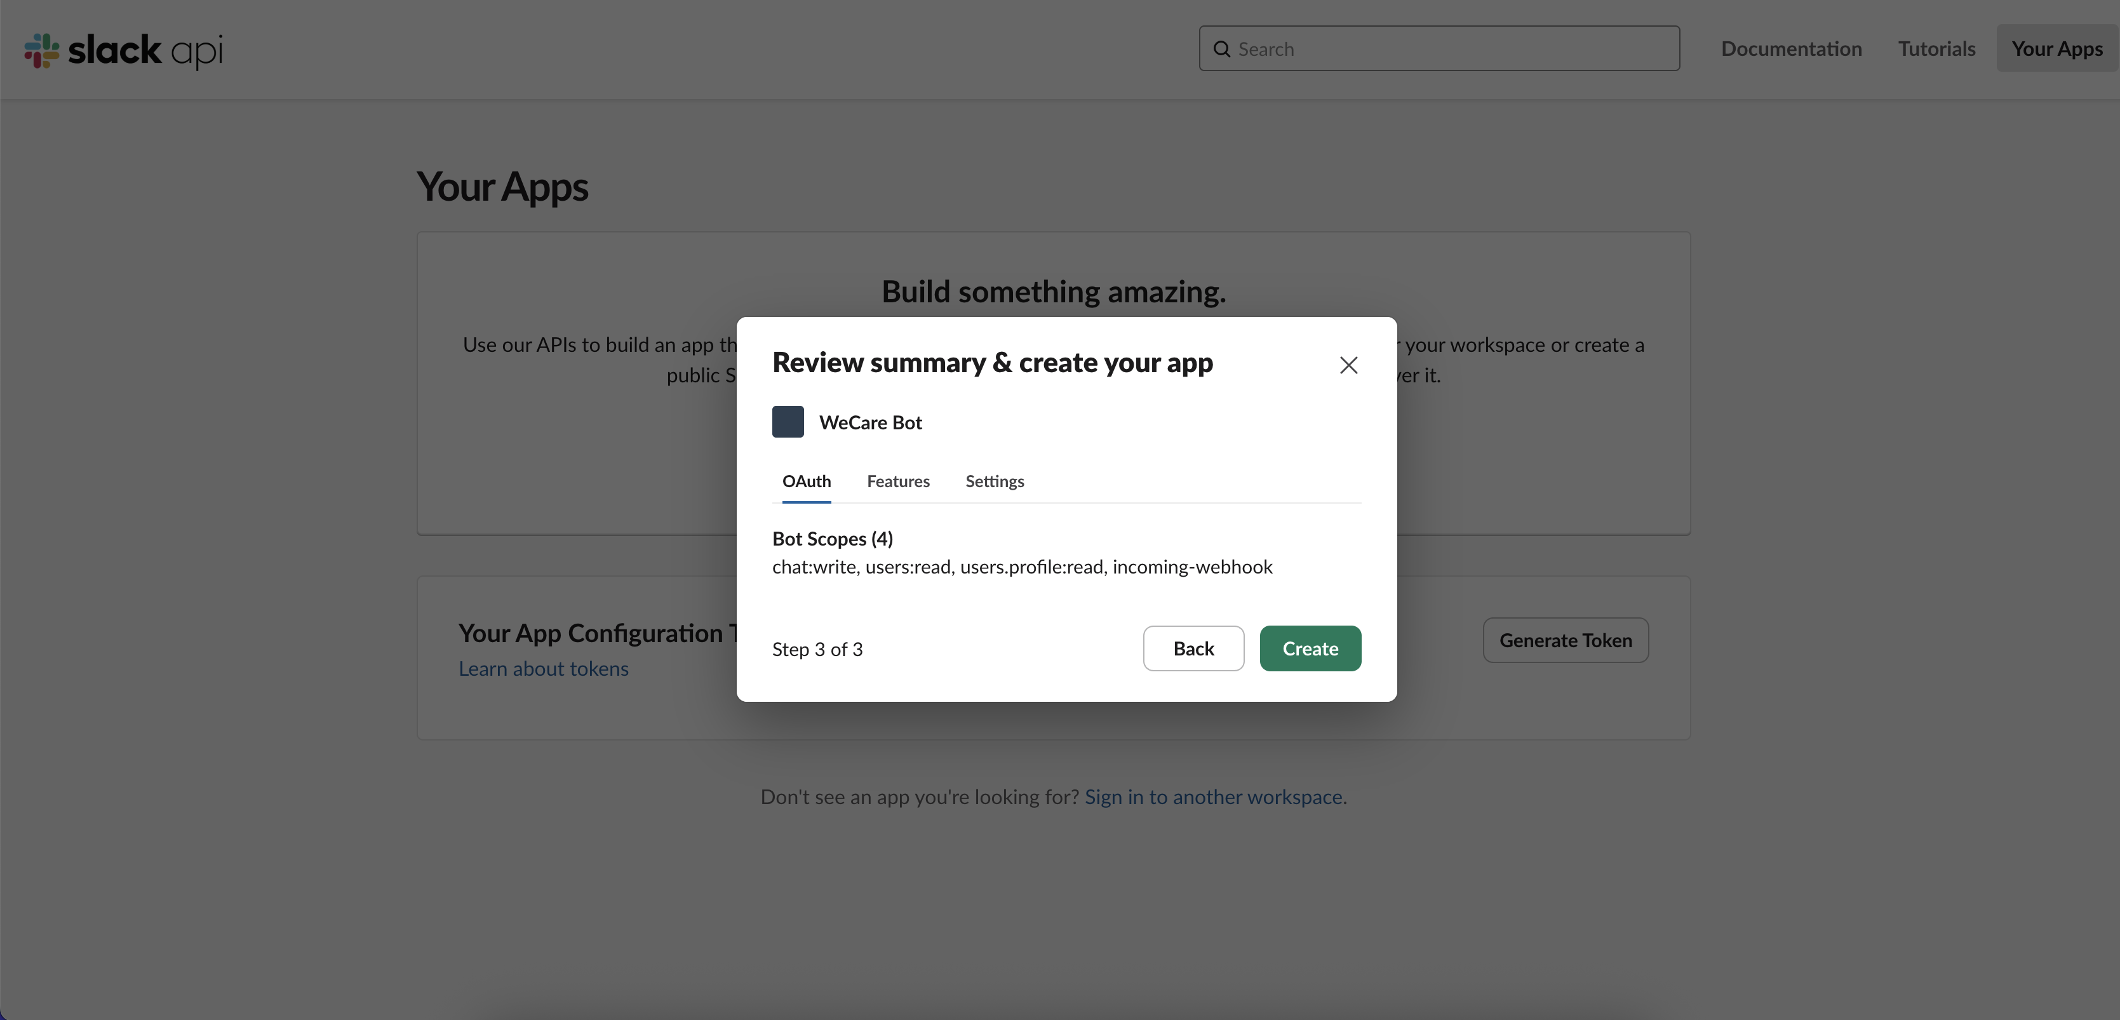Open the Documentation menu item
2120x1020 pixels.
[1791, 48]
